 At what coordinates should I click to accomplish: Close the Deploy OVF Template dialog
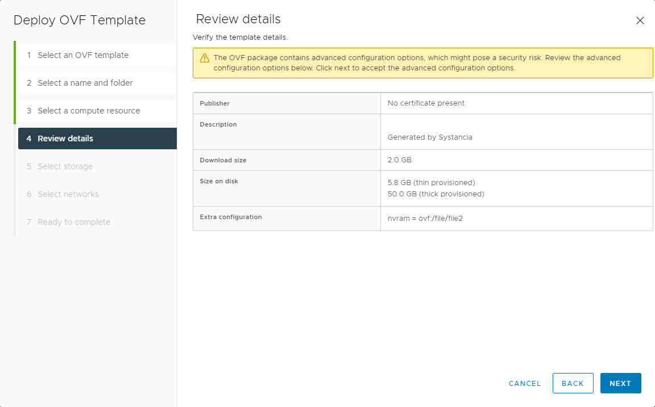(640, 20)
